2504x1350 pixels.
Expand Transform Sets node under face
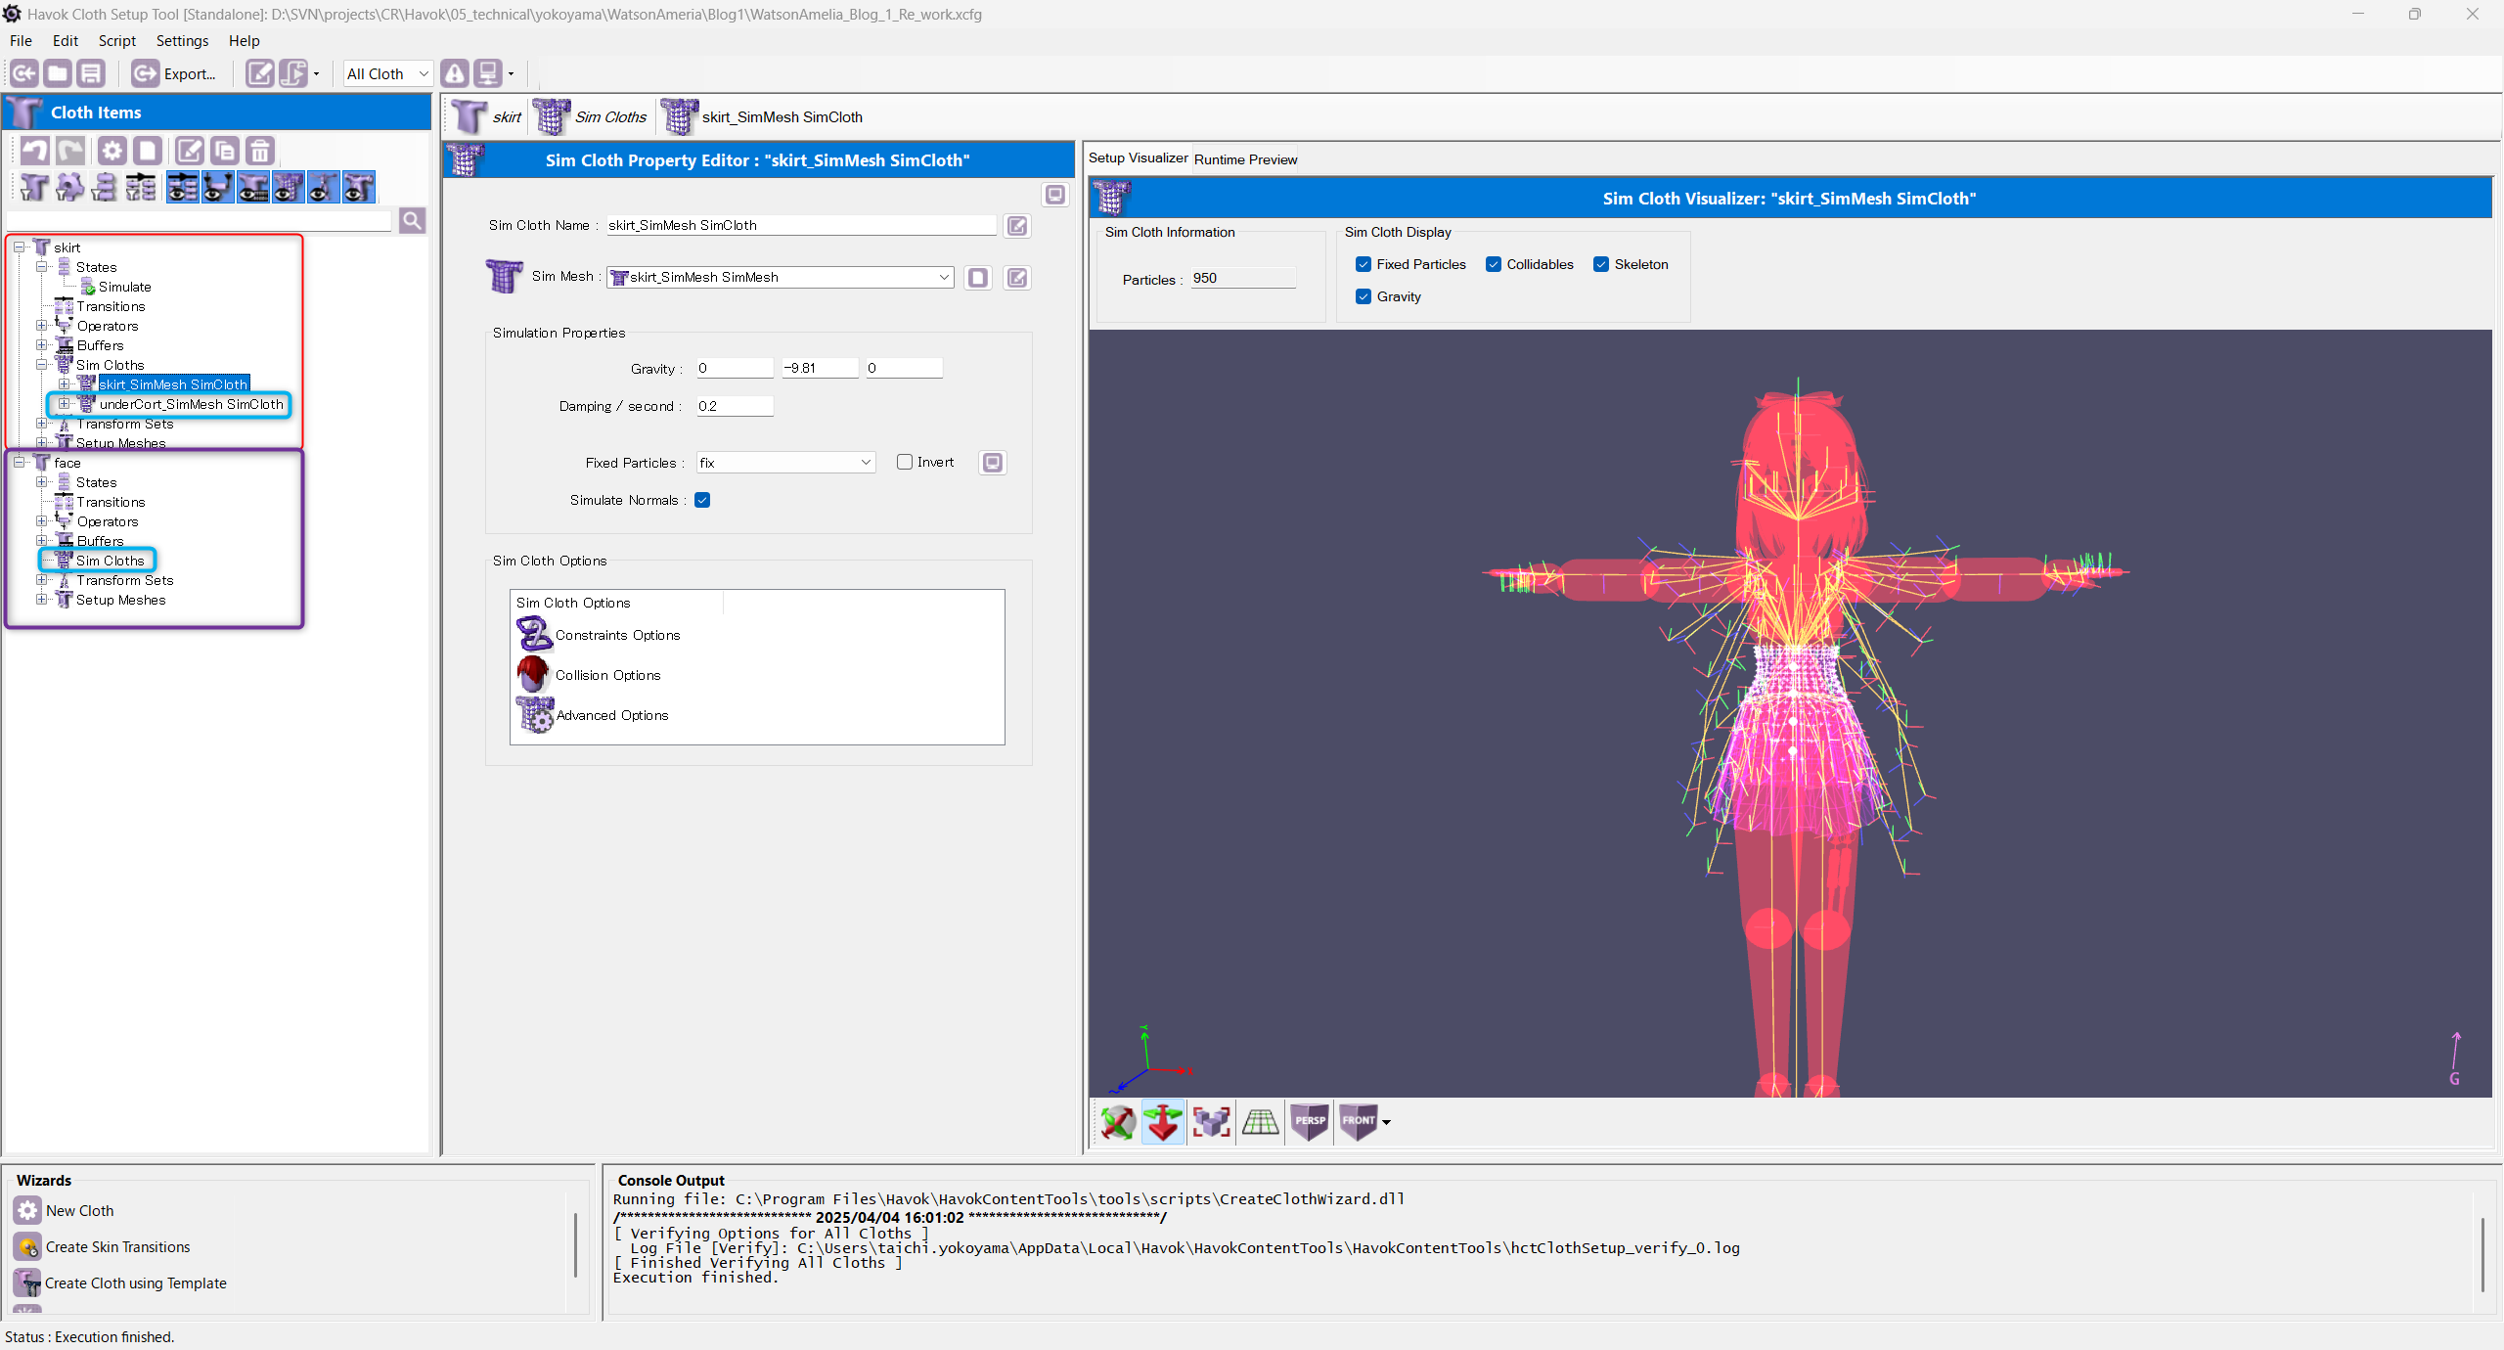coord(41,580)
